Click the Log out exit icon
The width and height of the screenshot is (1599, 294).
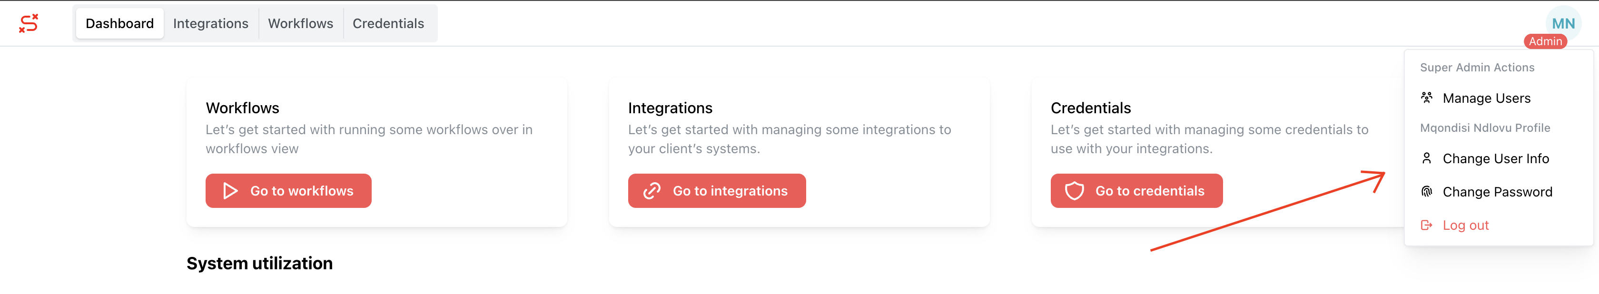[1426, 225]
